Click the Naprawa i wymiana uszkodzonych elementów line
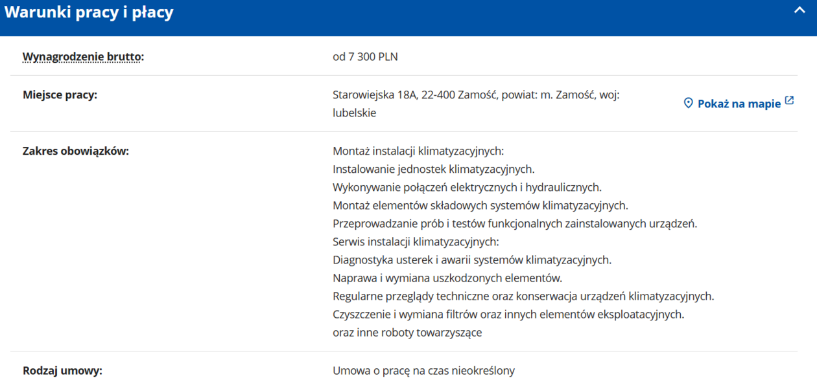 pos(447,278)
